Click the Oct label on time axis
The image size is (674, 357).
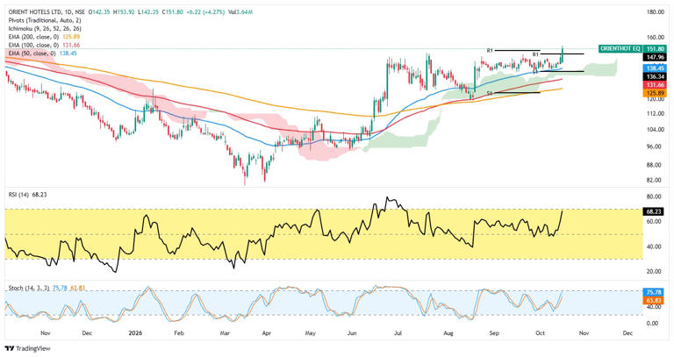540,333
